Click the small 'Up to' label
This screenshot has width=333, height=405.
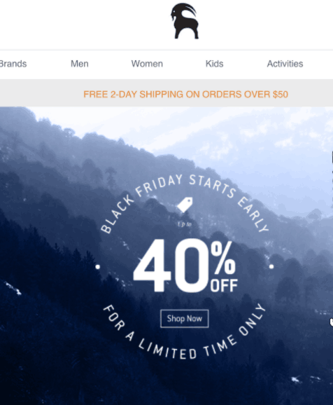click(185, 224)
